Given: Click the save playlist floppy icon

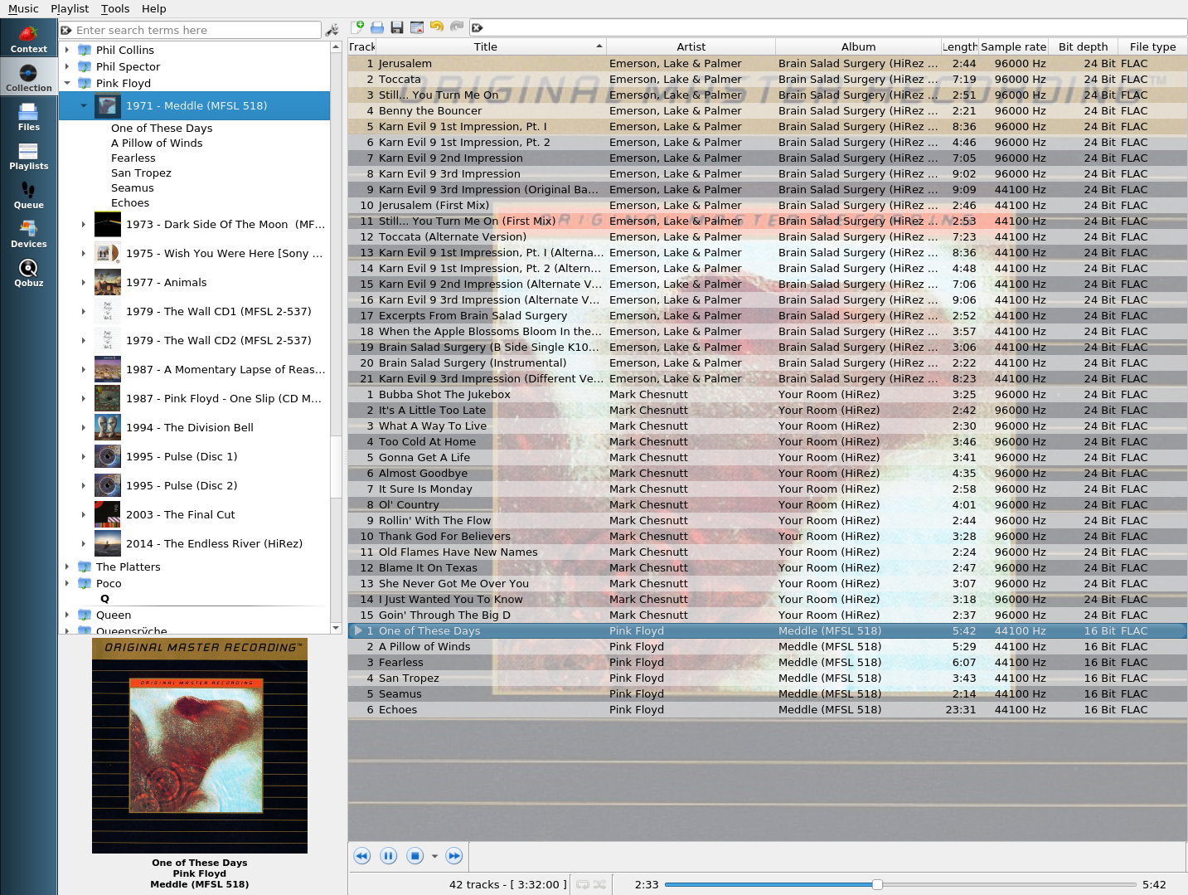Looking at the screenshot, I should (397, 27).
